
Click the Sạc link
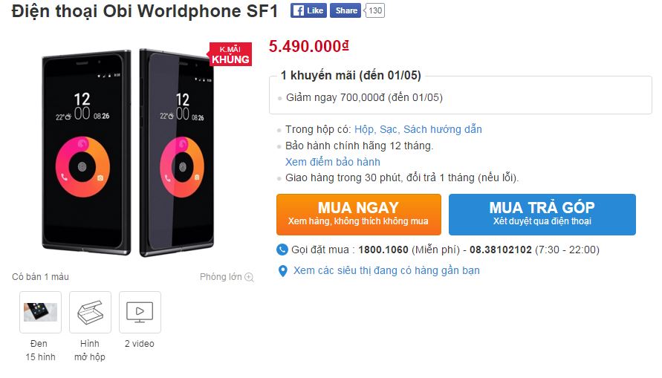tap(389, 129)
